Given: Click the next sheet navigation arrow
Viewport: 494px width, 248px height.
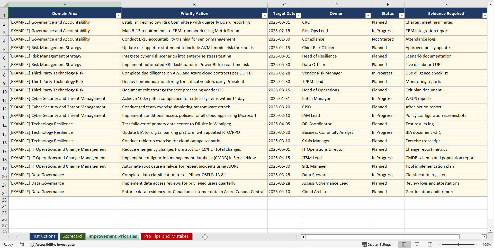Looking at the screenshot, I should click(x=16, y=237).
